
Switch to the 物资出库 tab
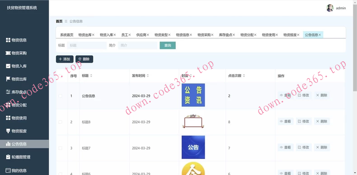[x=85, y=35]
